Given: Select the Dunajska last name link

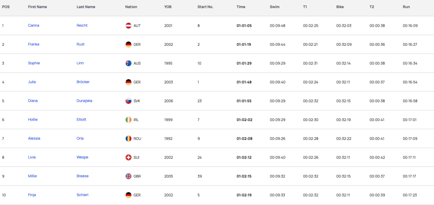Looking at the screenshot, I should click(84, 101).
